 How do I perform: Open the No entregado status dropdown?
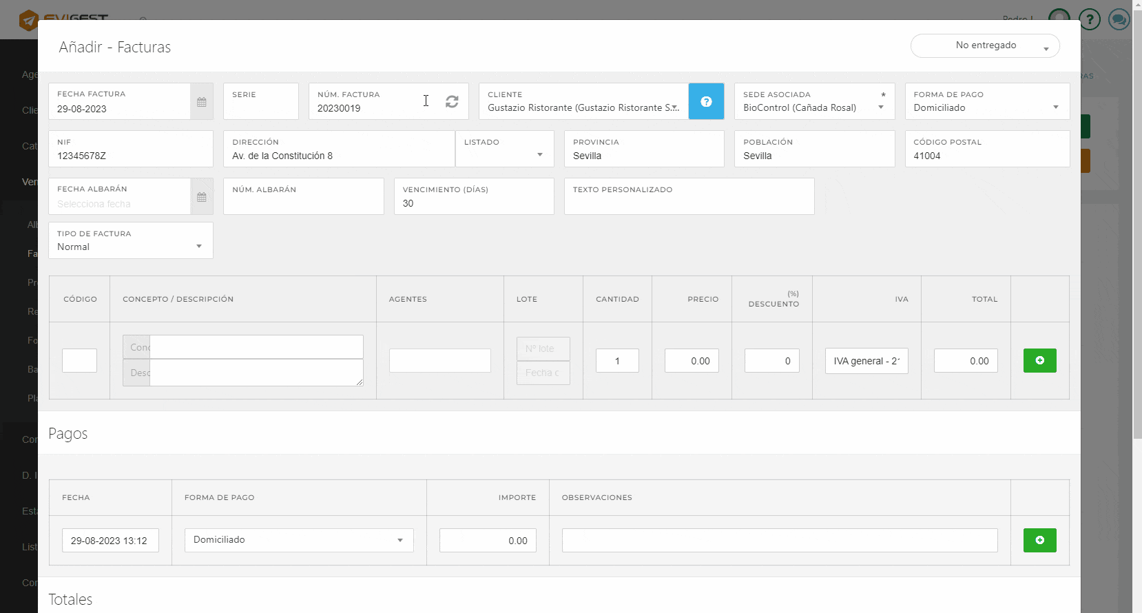point(985,46)
